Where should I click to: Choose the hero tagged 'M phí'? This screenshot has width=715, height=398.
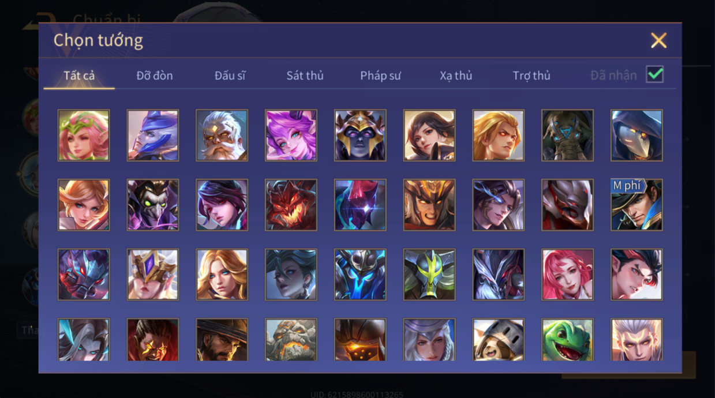[637, 205]
